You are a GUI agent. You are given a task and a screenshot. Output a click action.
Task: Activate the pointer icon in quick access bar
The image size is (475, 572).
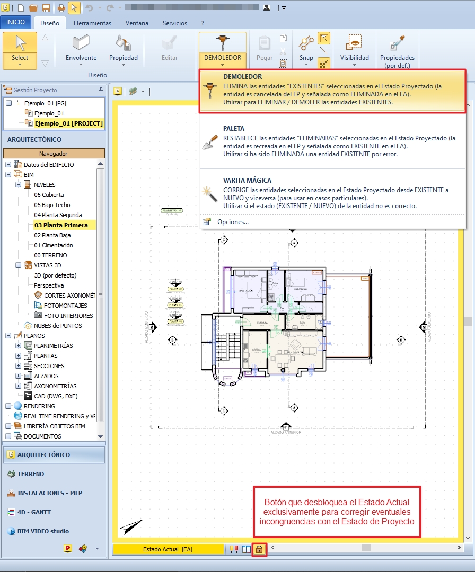click(x=74, y=7)
